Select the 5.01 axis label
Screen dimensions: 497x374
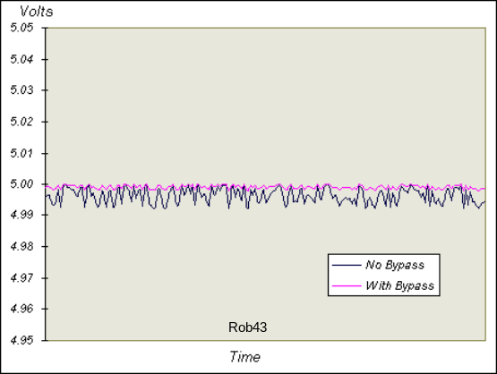(21, 153)
